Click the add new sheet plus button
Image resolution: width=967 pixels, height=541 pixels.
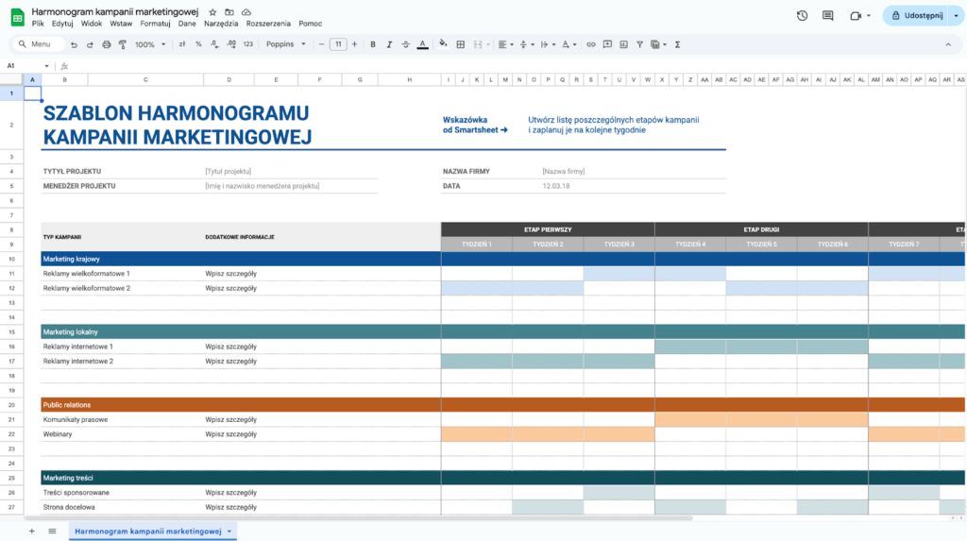point(31,532)
